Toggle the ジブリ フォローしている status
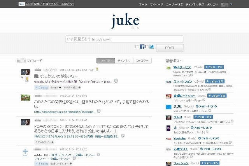The width and height of the screenshot is (249, 166). 206,106
